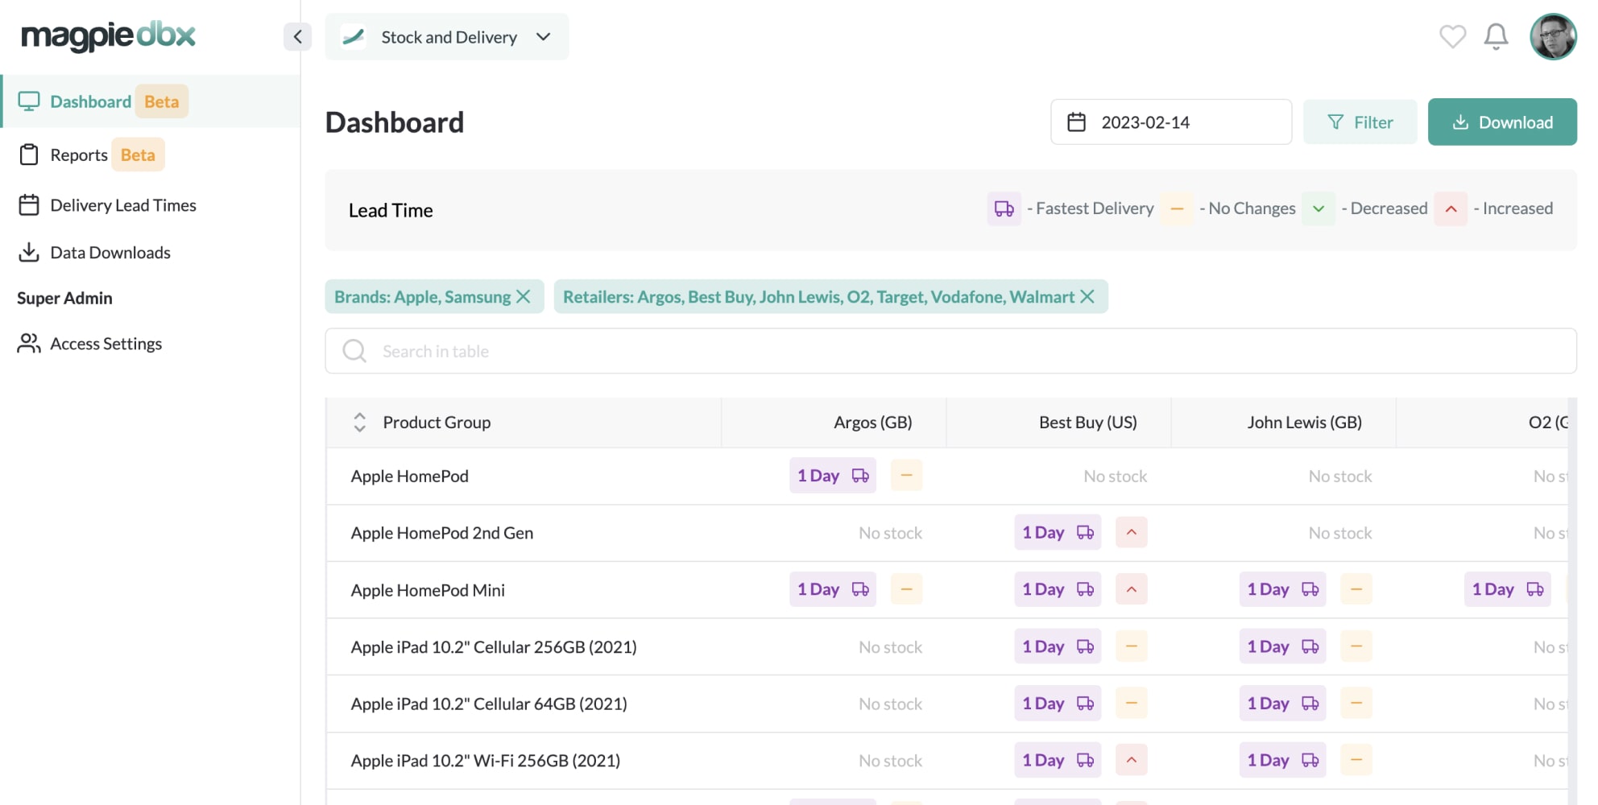Click Apple HomePod 2nd Gen Best Buy increased indicator
This screenshot has width=1598, height=805.
[x=1131, y=532]
